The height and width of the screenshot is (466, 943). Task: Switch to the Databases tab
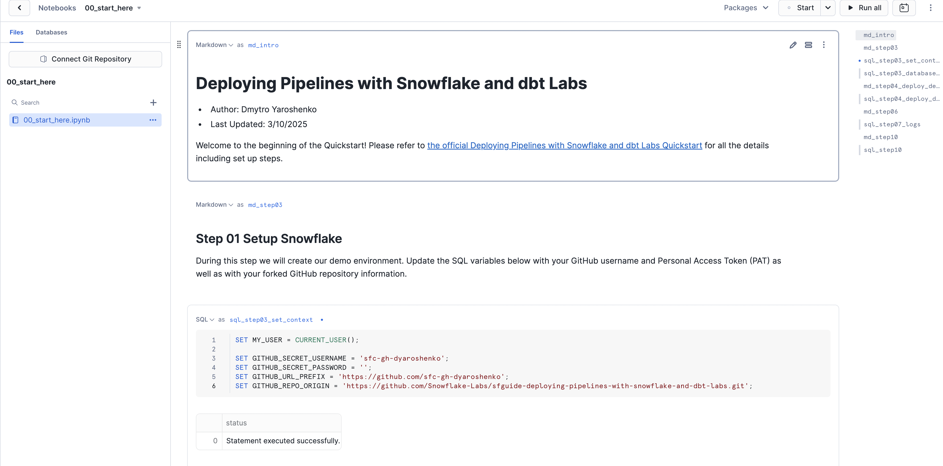[x=51, y=32]
